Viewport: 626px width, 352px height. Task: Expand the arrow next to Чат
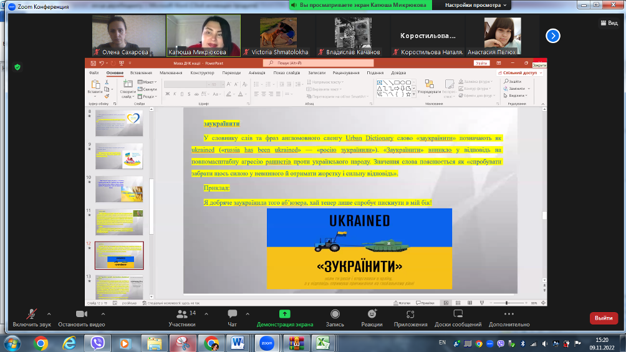click(x=248, y=313)
